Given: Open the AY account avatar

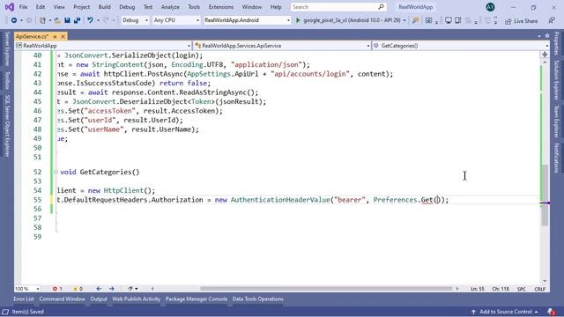Looking at the screenshot, I should [x=490, y=7].
